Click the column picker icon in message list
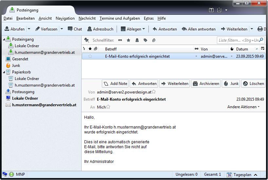Viewport: 268px width, 180px height. click(x=262, y=49)
